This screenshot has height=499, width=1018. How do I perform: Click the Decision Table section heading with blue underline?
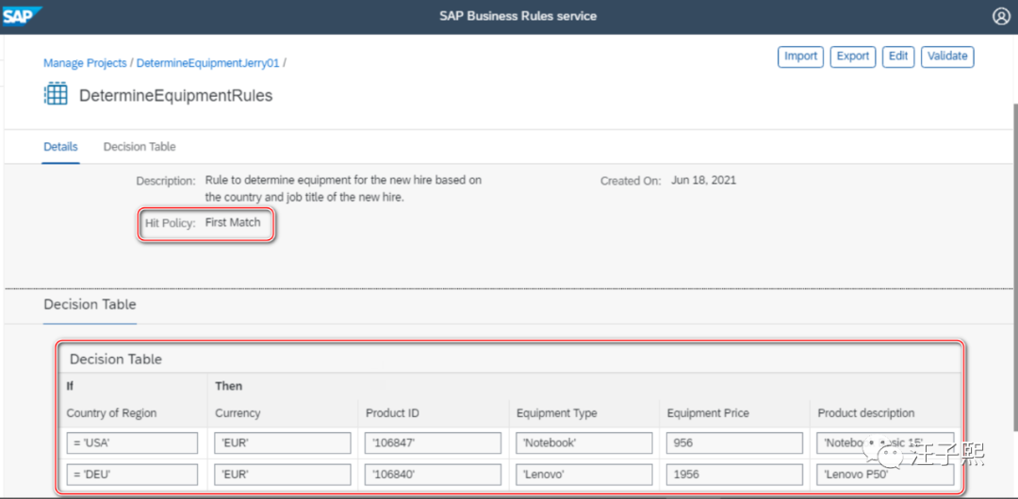(x=90, y=304)
